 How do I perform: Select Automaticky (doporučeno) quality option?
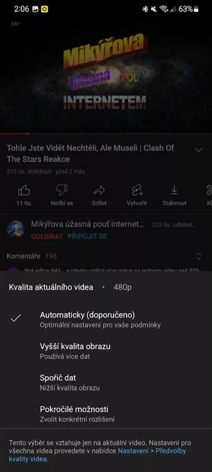(x=106, y=319)
